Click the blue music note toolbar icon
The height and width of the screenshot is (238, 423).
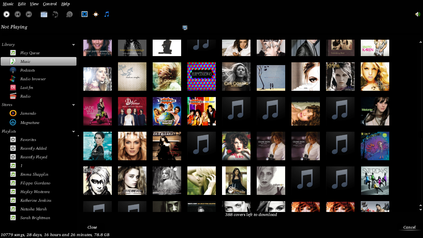(x=107, y=14)
